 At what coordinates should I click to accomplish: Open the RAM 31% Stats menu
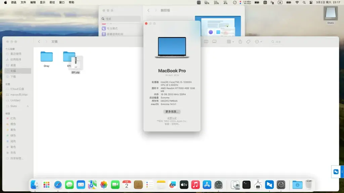(216, 2)
